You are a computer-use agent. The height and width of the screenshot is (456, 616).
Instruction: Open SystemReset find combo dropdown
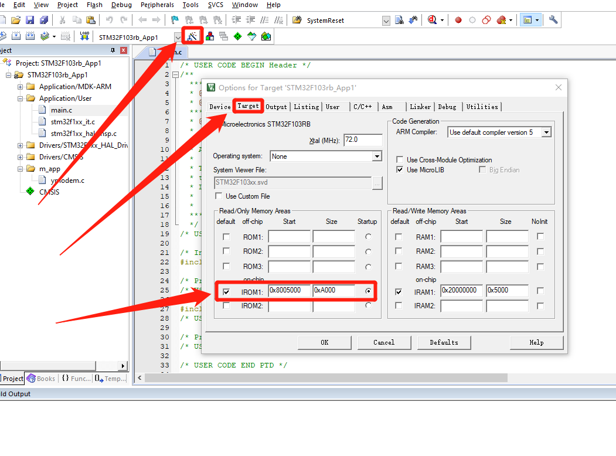coord(386,21)
